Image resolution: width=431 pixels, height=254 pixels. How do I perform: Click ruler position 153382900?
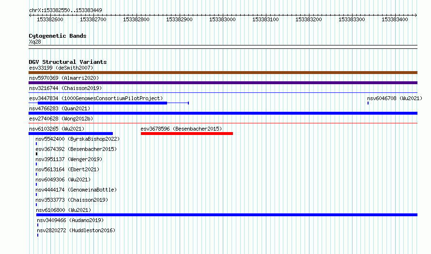[x=180, y=19]
